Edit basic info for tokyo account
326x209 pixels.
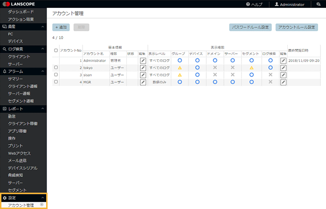(x=143, y=68)
